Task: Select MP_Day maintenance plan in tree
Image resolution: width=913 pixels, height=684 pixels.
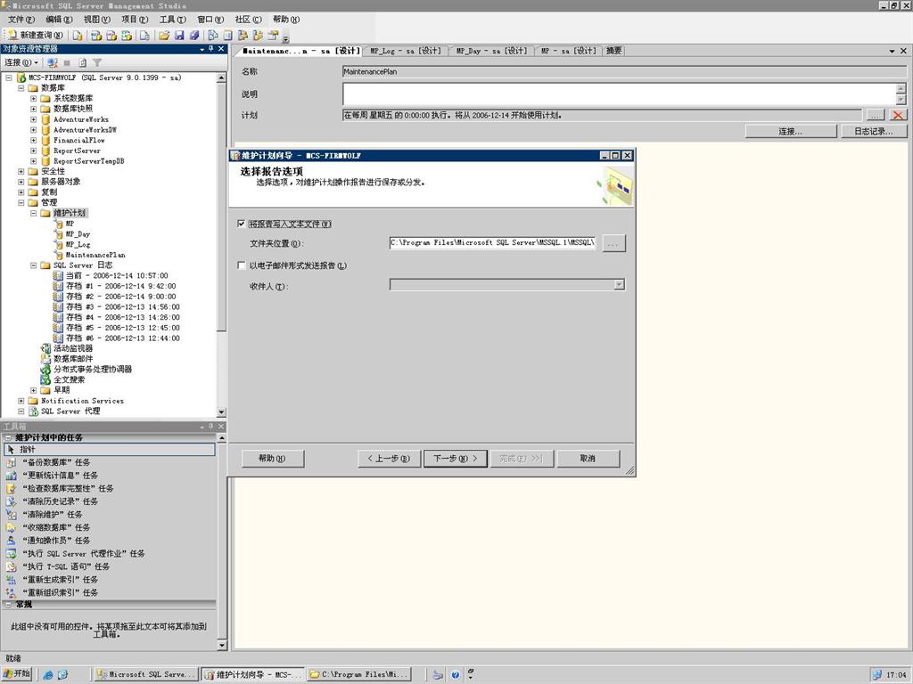Action: click(x=78, y=234)
